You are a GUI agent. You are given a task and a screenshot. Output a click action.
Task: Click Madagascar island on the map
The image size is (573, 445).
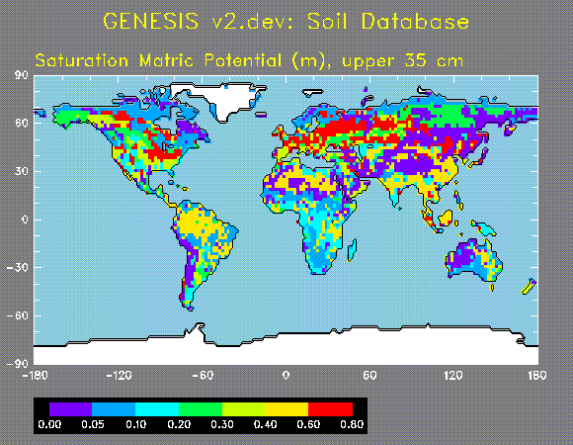pos(352,250)
